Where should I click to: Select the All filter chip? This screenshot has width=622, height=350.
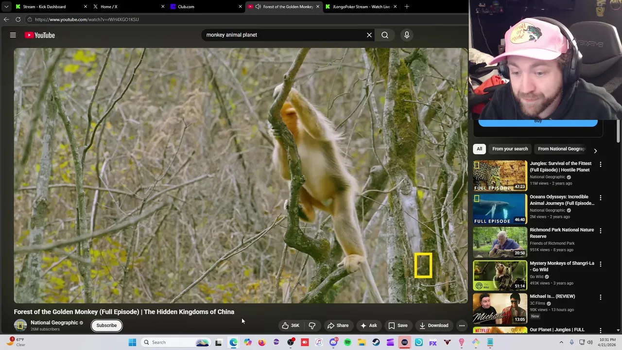479,149
